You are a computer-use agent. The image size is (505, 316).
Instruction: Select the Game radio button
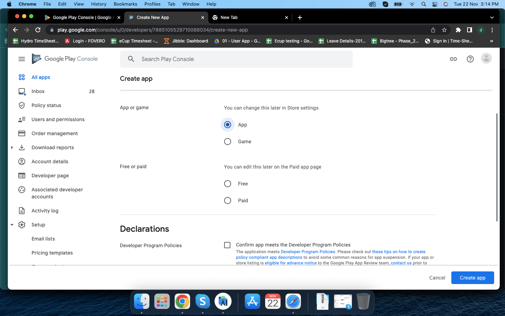228,141
